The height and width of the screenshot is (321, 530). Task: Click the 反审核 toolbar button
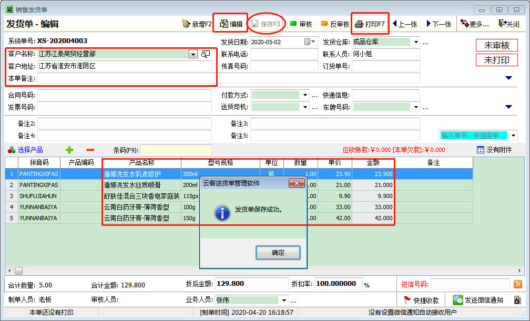[x=335, y=24]
